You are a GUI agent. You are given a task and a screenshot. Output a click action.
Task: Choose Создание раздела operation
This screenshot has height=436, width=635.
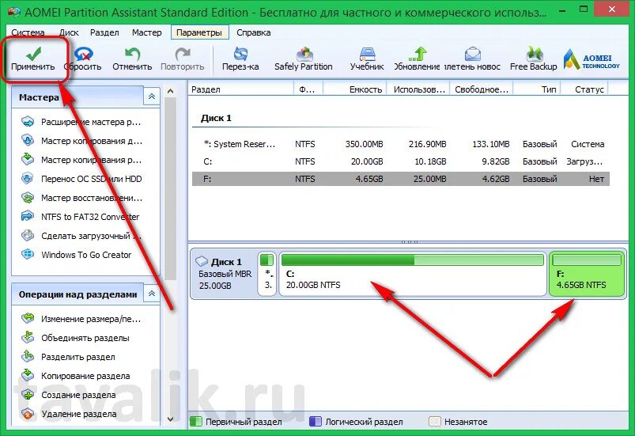click(68, 395)
